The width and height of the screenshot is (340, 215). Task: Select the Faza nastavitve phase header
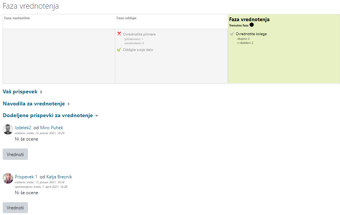(x=17, y=18)
